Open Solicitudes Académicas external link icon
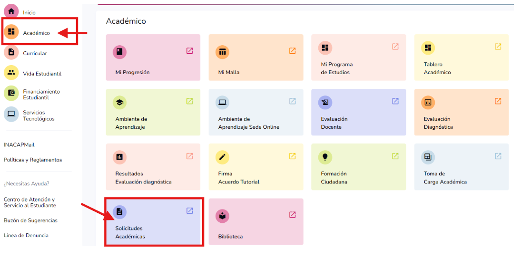 click(189, 210)
